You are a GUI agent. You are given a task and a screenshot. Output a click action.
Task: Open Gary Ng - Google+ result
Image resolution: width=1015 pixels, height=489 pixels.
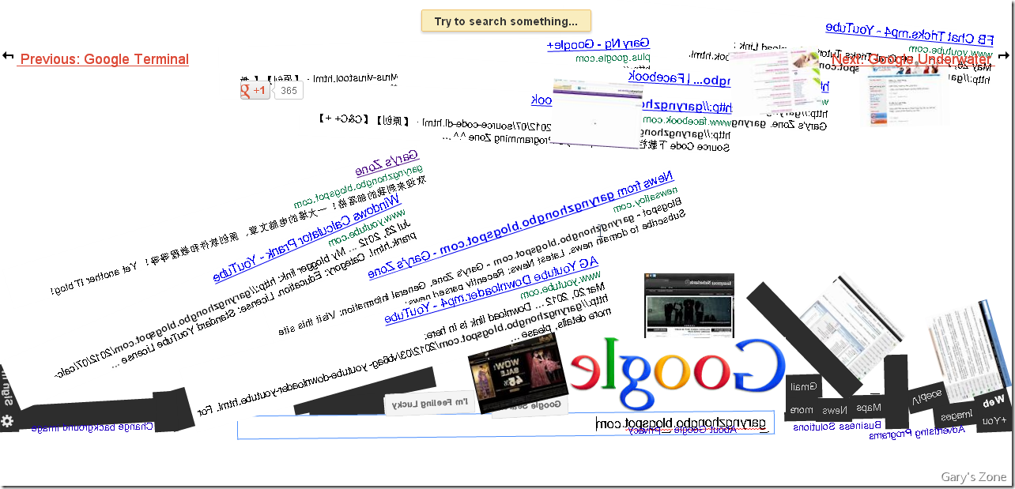[x=598, y=43]
